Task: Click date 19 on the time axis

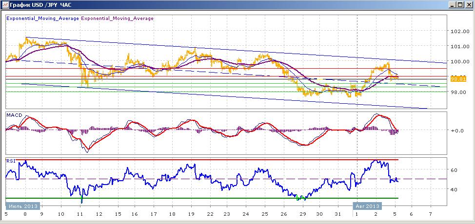Action: (x=191, y=214)
